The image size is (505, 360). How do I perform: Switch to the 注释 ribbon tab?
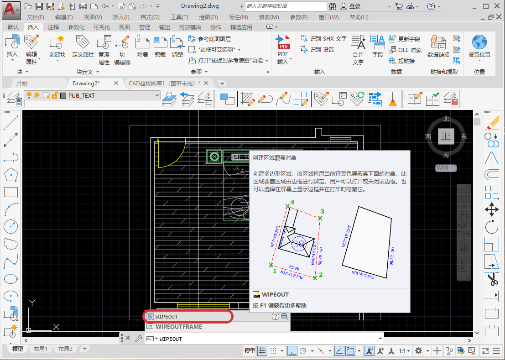pos(53,27)
